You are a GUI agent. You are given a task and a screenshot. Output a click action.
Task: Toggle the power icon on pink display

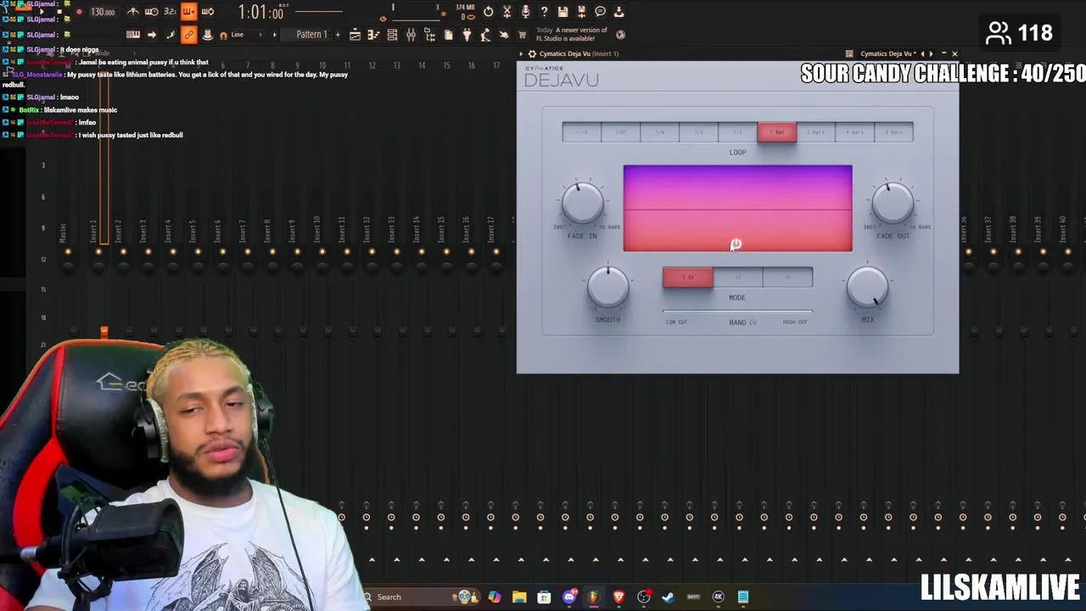736,244
